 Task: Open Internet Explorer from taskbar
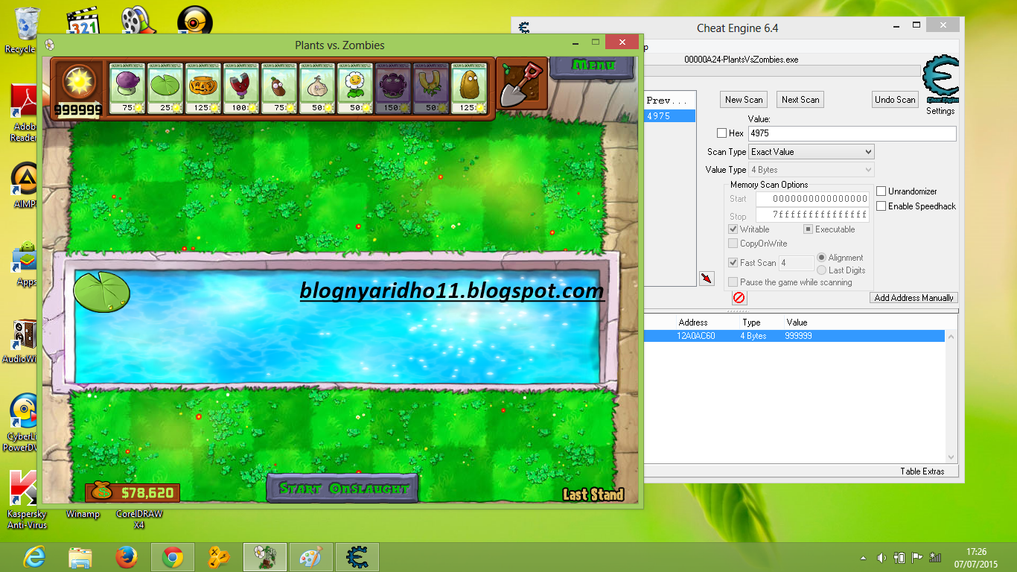click(34, 557)
